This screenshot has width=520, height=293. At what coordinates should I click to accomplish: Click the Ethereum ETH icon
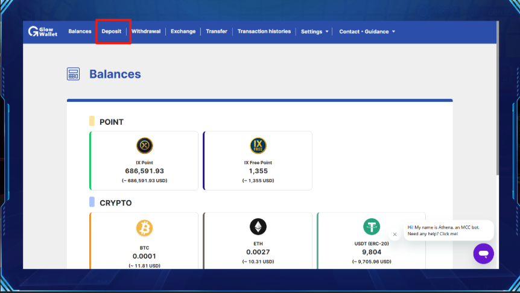pos(258,227)
